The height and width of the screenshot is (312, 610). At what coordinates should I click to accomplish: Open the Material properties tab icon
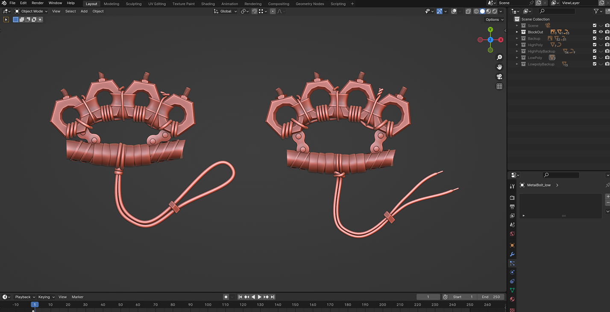point(512,299)
